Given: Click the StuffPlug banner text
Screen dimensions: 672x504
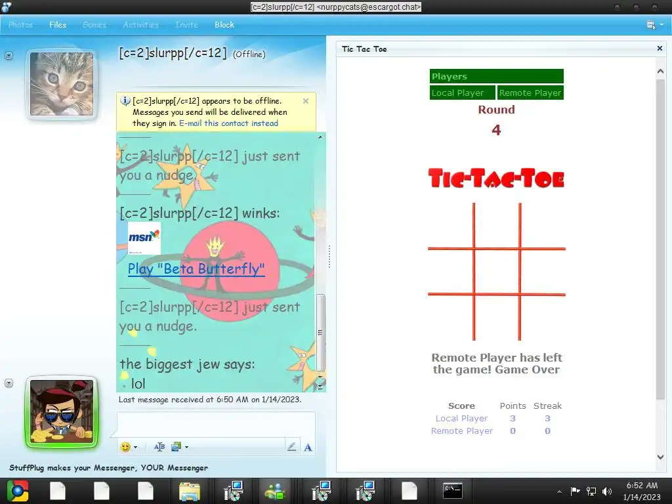Looking at the screenshot, I should coord(108,467).
